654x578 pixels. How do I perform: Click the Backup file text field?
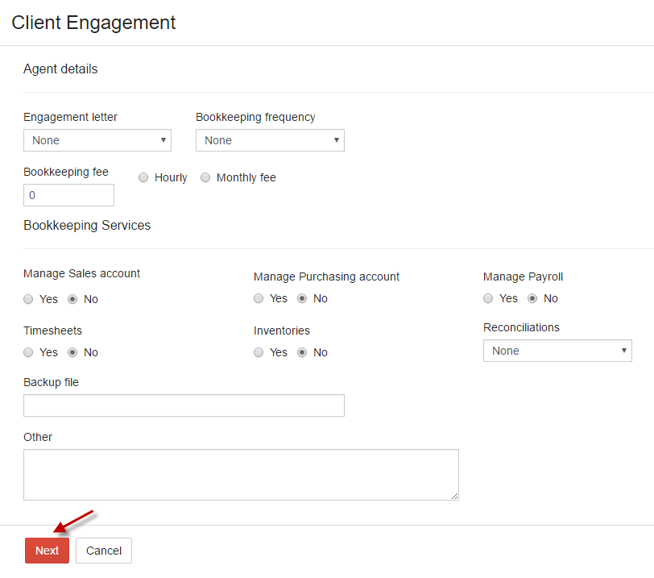184,405
